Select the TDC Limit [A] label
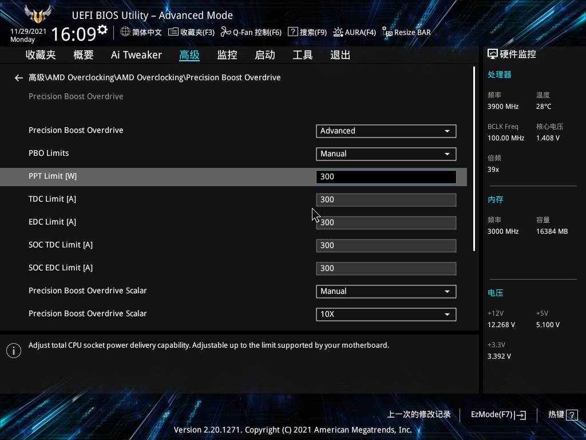 pos(52,199)
